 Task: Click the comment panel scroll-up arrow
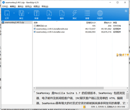tap(127, 92)
